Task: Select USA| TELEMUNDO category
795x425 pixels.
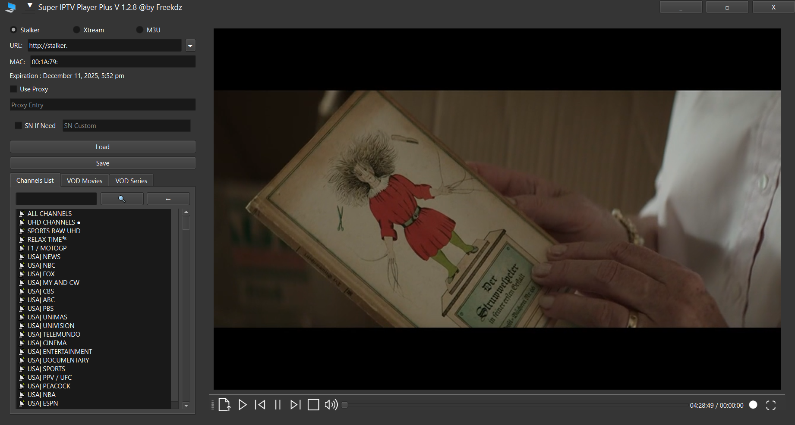Action: tap(54, 334)
